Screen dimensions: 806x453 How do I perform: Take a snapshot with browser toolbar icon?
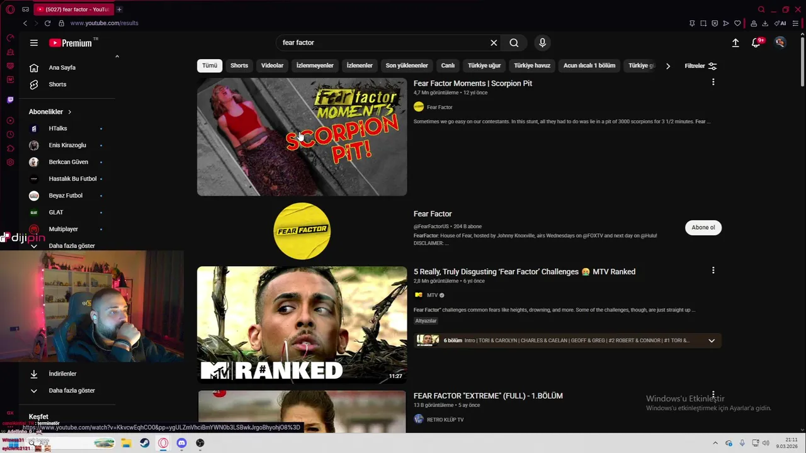(x=703, y=23)
